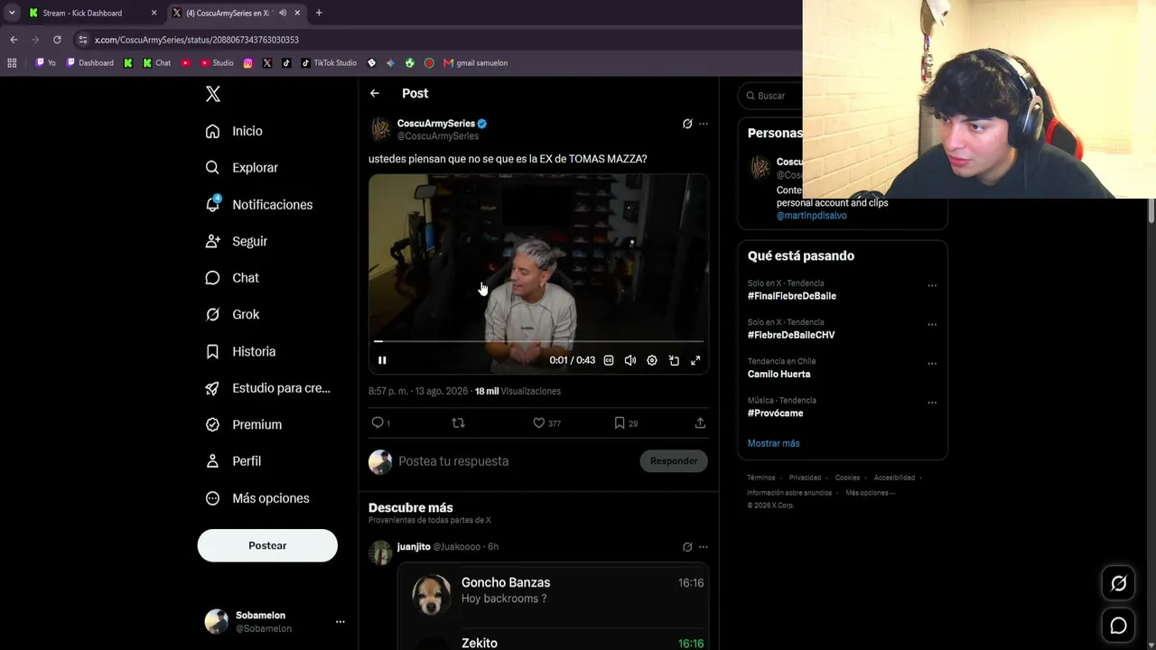Viewport: 1156px width, 650px height.
Task: Open the floating Grok button
Action: 1118,583
